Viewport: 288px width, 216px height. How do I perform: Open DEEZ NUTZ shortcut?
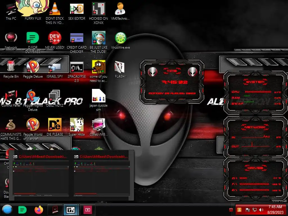click(55, 98)
